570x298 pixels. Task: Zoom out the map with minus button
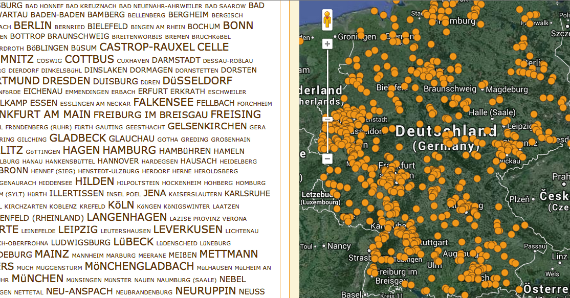(x=327, y=158)
